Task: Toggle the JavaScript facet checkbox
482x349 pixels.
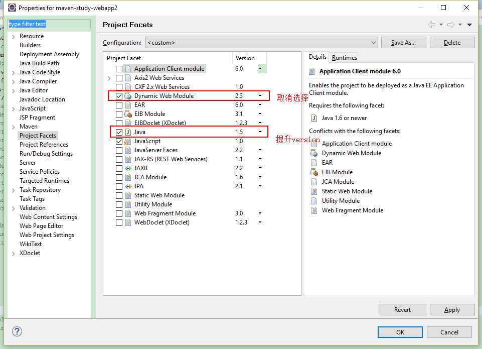Action: [x=119, y=141]
